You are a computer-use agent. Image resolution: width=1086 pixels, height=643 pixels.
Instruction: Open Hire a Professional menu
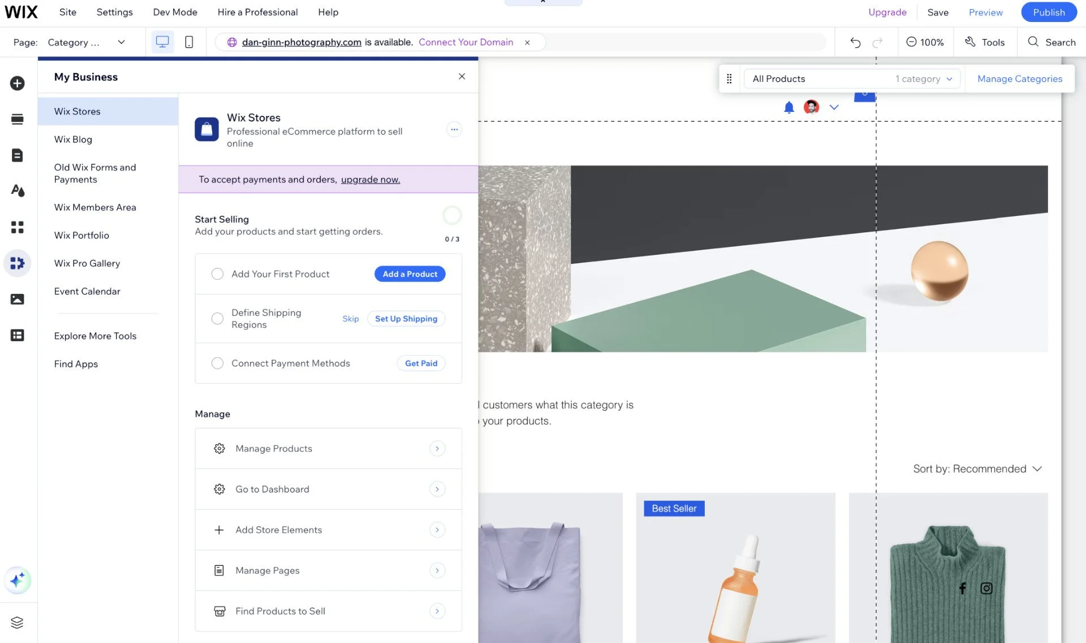[x=257, y=12]
